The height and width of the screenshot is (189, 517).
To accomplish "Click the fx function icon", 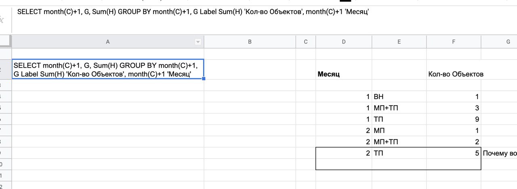I will pos(2,19).
